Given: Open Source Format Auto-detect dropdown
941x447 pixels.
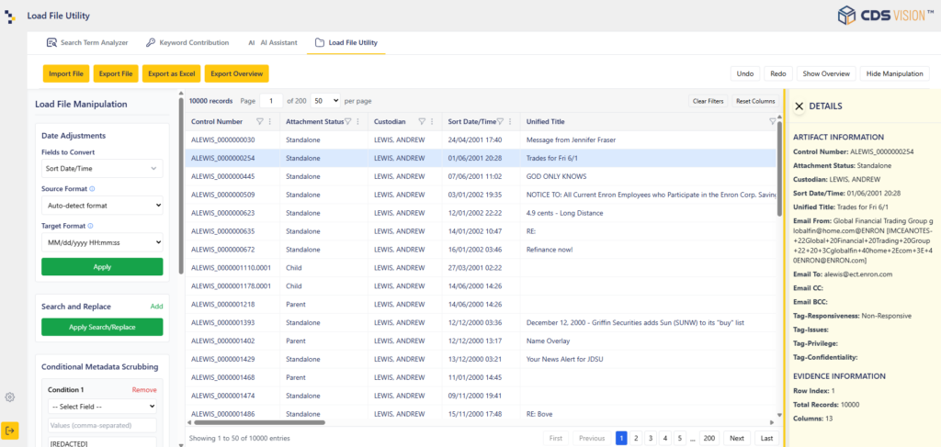Looking at the screenshot, I should click(x=102, y=206).
